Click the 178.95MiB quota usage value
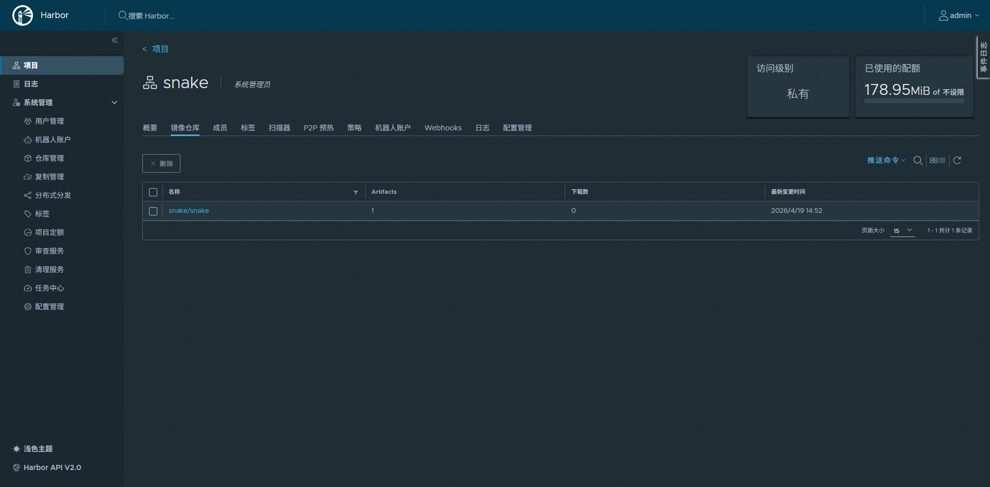Image resolution: width=990 pixels, height=487 pixels. pyautogui.click(x=897, y=90)
